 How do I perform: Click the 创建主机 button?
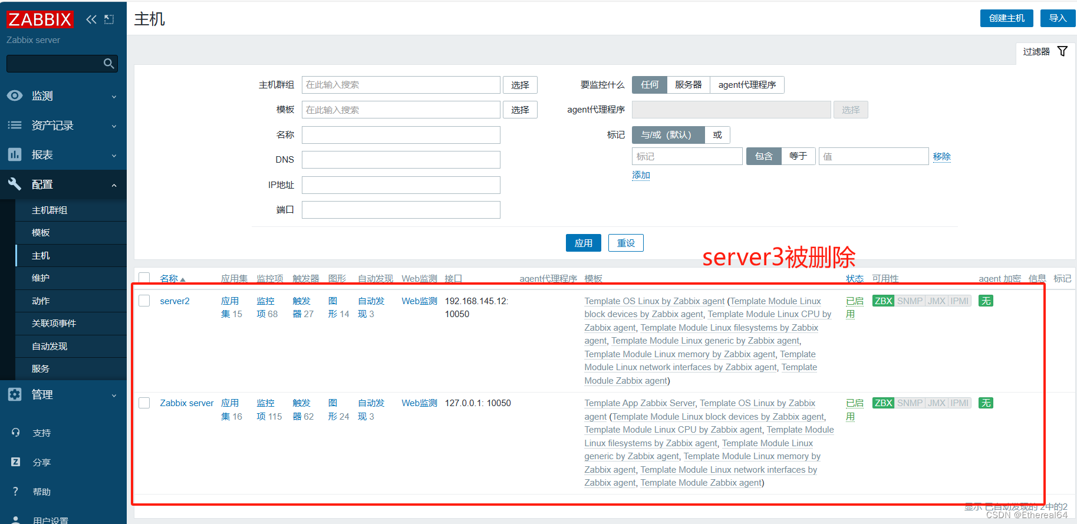click(1007, 18)
